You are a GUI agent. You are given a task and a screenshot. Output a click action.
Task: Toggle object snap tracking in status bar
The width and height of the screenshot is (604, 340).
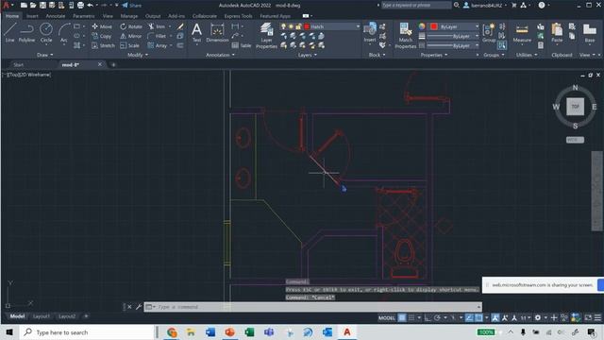(x=469, y=317)
